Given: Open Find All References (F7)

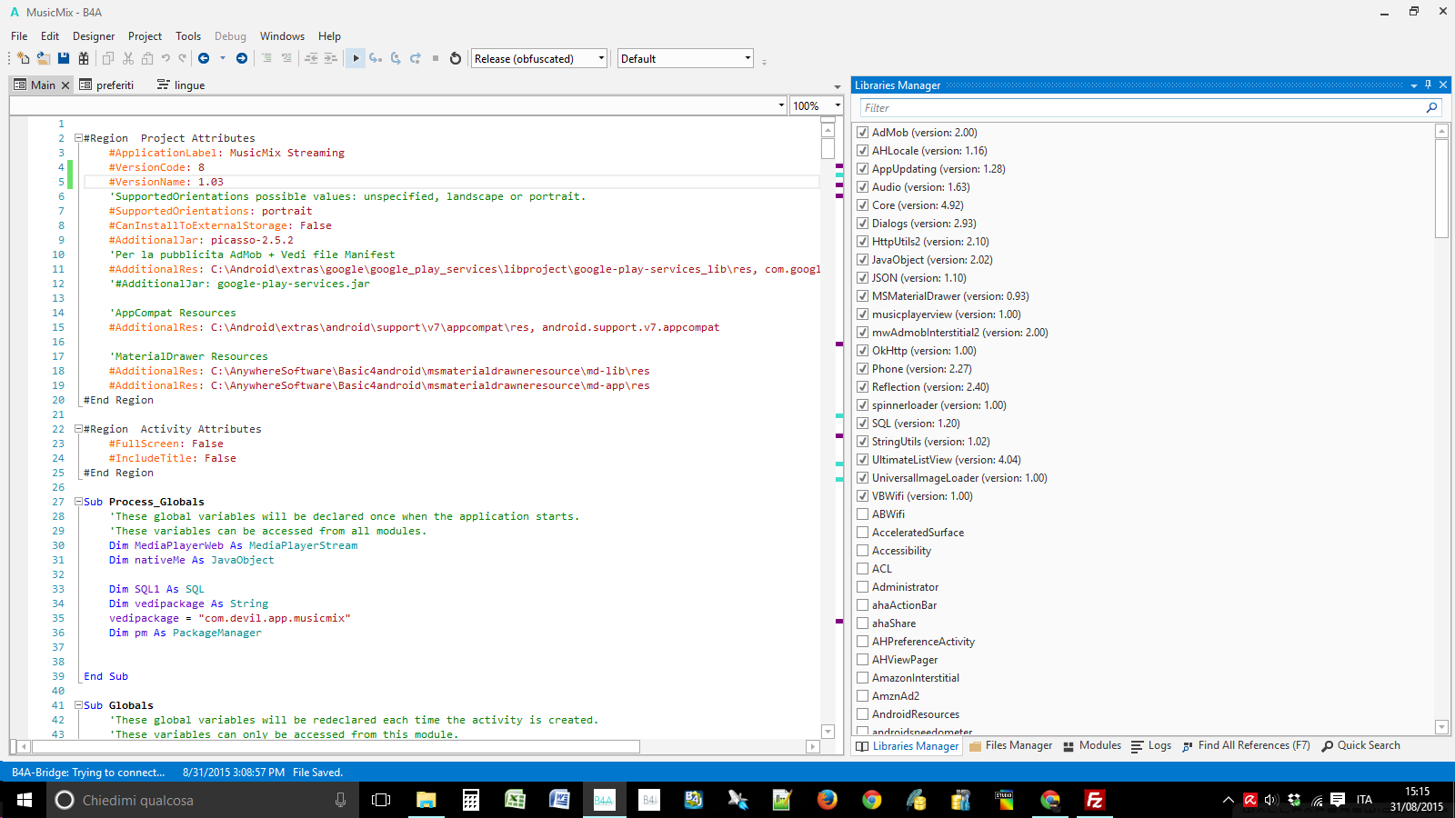Looking at the screenshot, I should pyautogui.click(x=1247, y=745).
